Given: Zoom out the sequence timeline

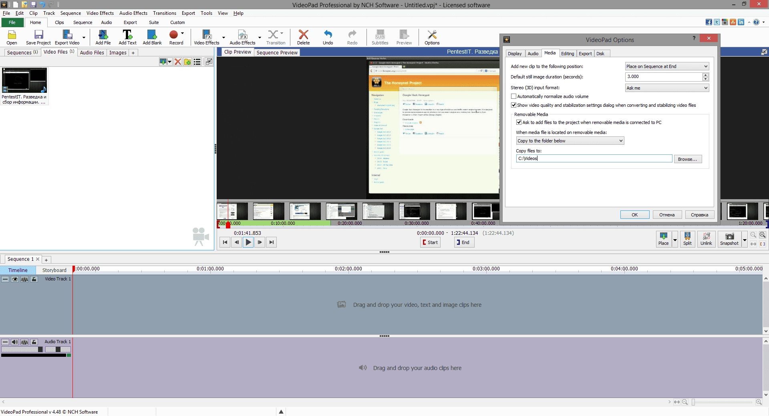Looking at the screenshot, I should pos(685,402).
